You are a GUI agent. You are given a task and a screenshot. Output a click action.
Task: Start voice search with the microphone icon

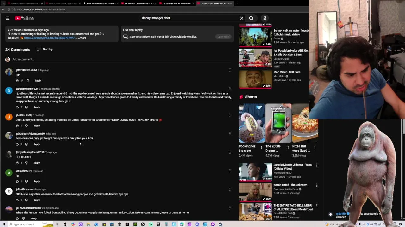[x=265, y=18]
